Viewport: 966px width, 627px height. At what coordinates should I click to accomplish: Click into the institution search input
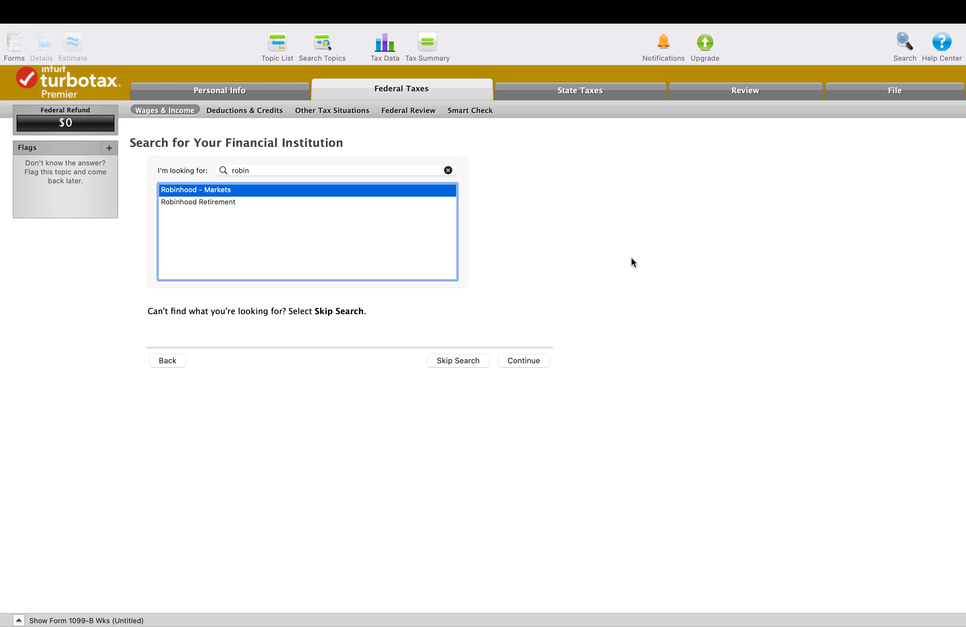(x=333, y=170)
